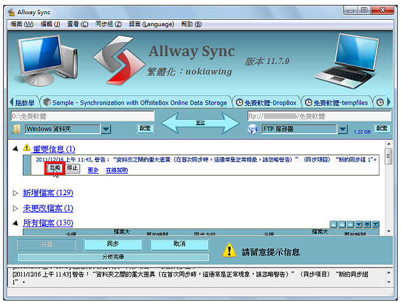Switch to the 免費軟體-DropBox tab
The height and width of the screenshot is (303, 402).
coord(266,102)
